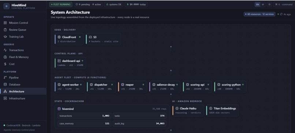
Task: Click the hivemind database icon
Action: click(x=59, y=109)
